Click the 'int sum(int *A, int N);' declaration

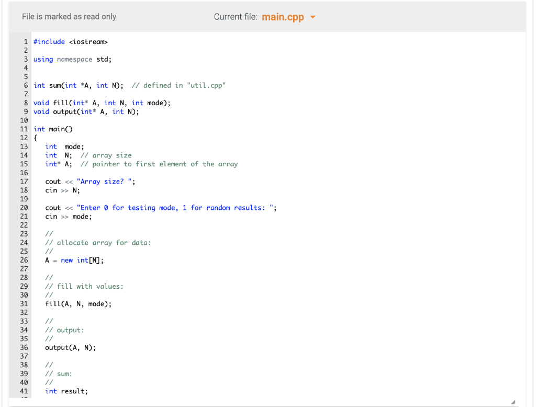[79, 85]
